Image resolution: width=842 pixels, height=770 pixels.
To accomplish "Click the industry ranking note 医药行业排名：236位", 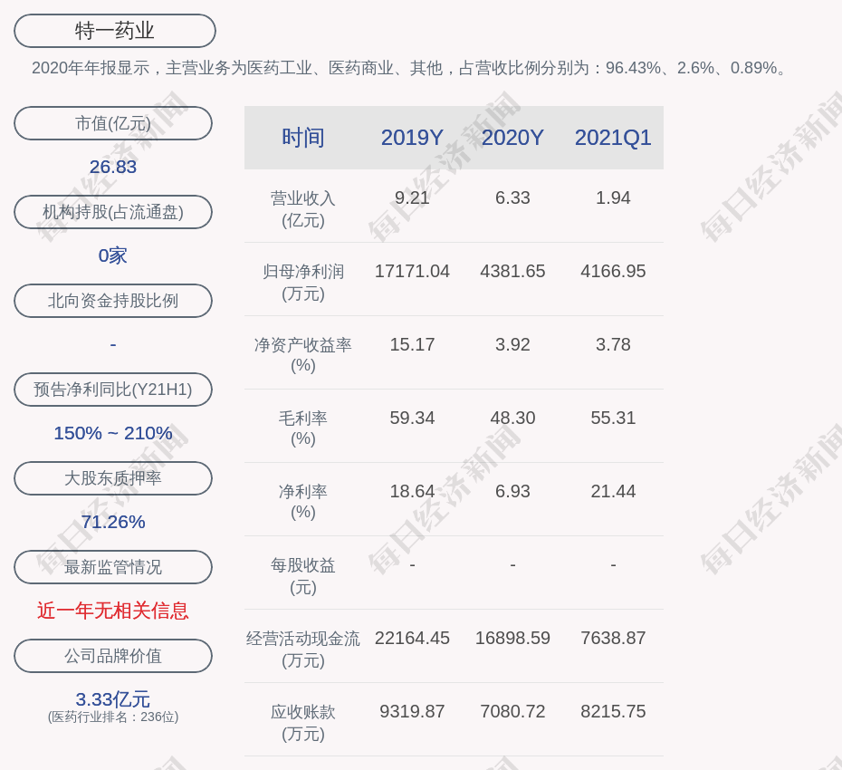I will [x=113, y=717].
